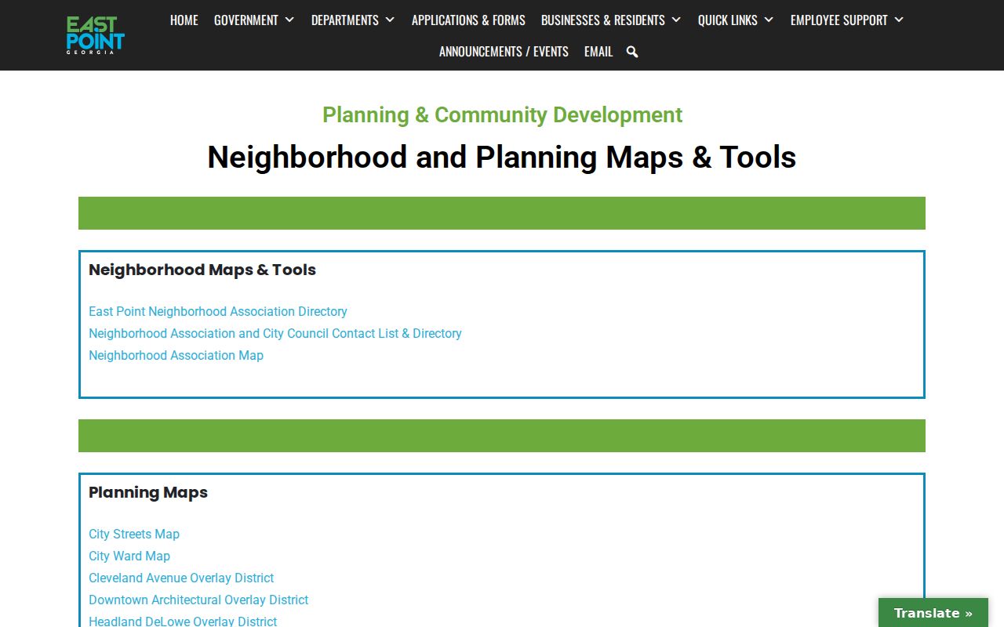The image size is (1004, 627).
Task: Open the City Ward Map link
Action: pyautogui.click(x=129, y=556)
